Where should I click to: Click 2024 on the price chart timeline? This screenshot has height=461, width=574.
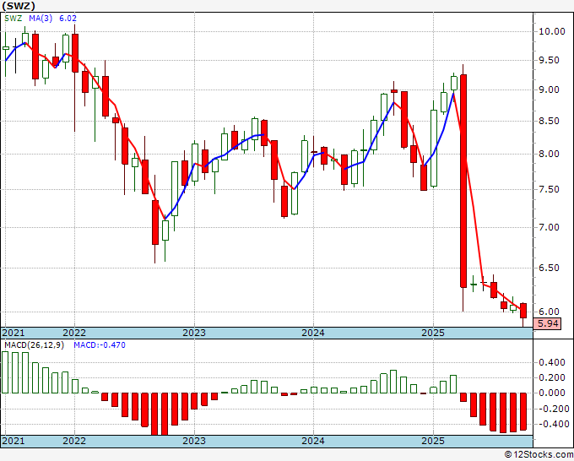click(x=313, y=333)
